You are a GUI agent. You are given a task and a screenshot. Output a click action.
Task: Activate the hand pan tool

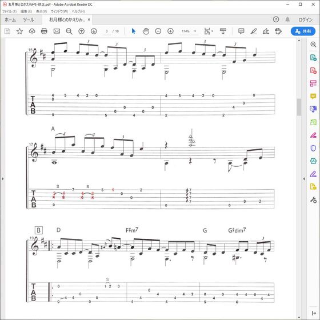click(146, 31)
